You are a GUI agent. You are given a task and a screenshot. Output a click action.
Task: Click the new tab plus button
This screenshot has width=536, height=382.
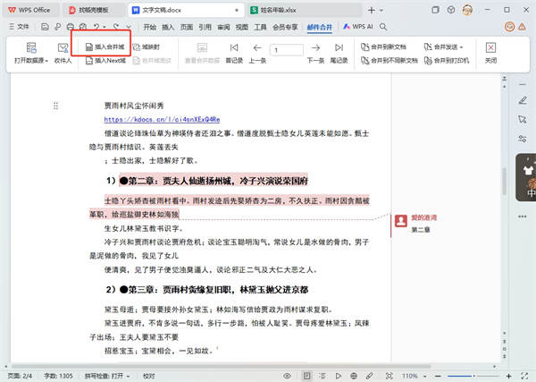372,10
